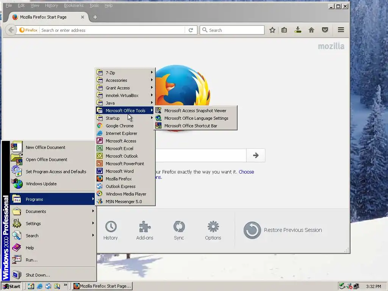Open the Tools menu in Firefox
This screenshot has width=388, height=291.
[x=94, y=5]
